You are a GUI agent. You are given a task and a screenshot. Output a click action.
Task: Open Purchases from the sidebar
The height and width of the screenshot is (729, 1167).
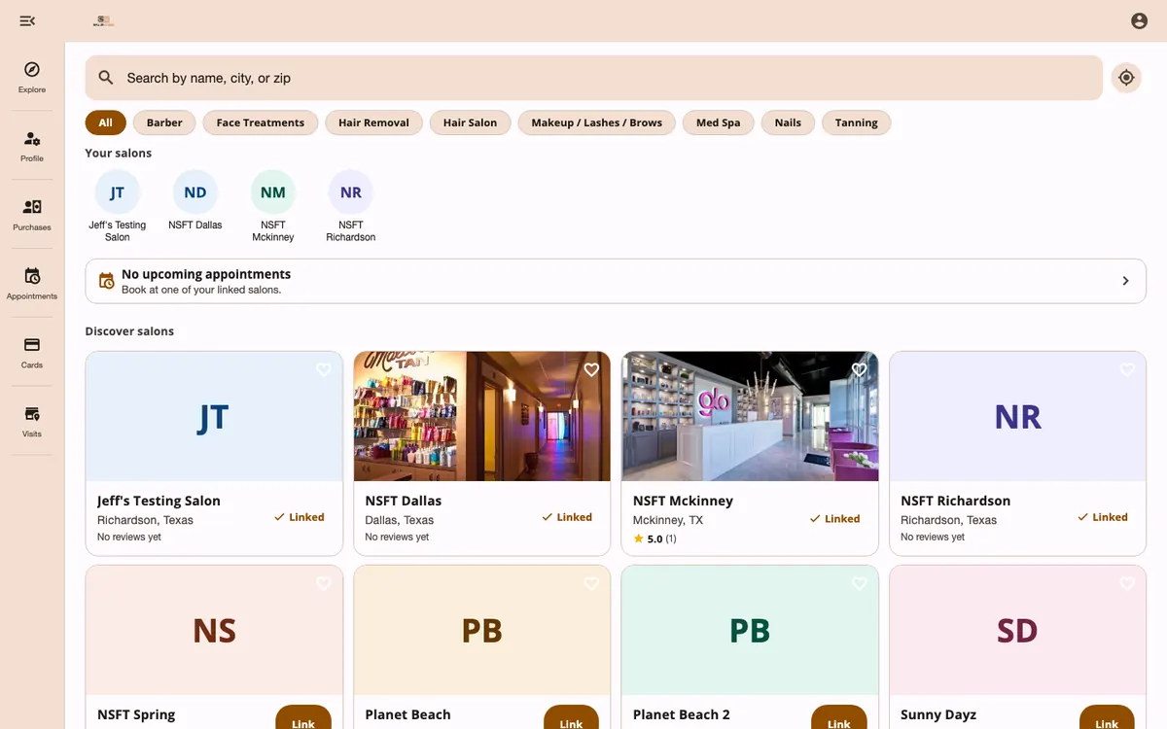tap(32, 215)
